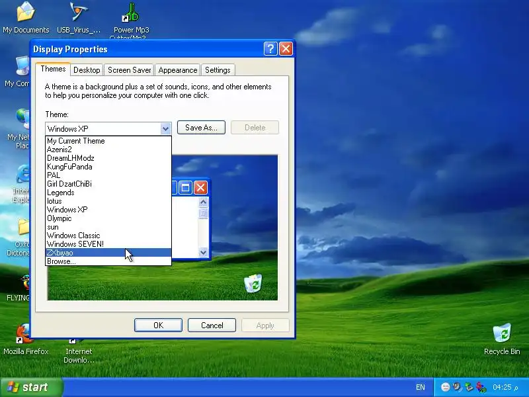Open the Screen Saver tab
The height and width of the screenshot is (397, 529).
[x=129, y=70]
